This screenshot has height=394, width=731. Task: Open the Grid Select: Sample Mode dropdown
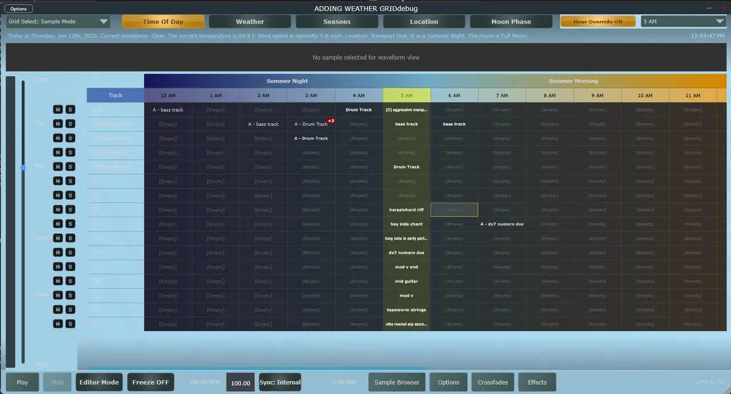pos(58,22)
